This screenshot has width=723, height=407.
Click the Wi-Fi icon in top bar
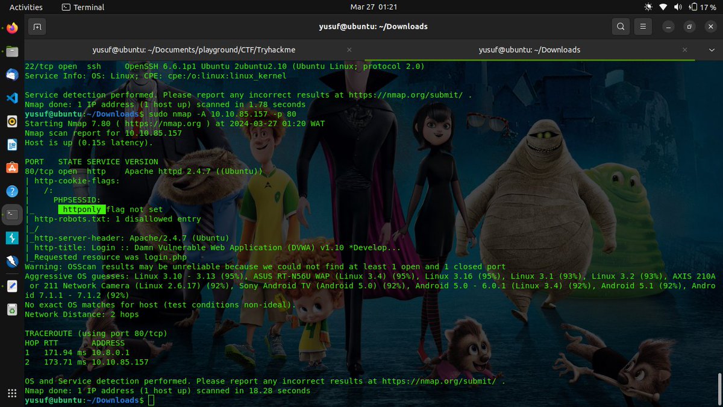[663, 7]
